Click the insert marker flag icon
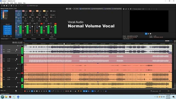 coord(78,91)
